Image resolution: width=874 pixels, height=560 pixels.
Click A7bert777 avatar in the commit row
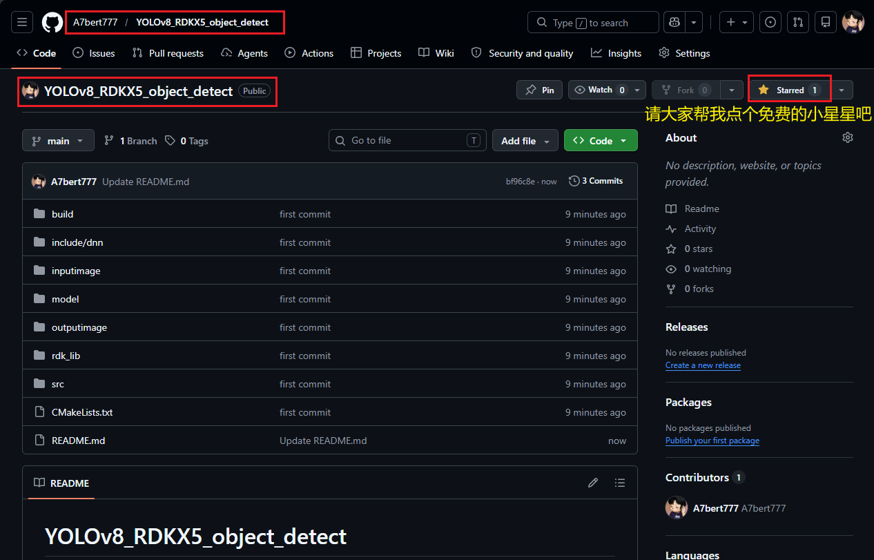tap(39, 182)
